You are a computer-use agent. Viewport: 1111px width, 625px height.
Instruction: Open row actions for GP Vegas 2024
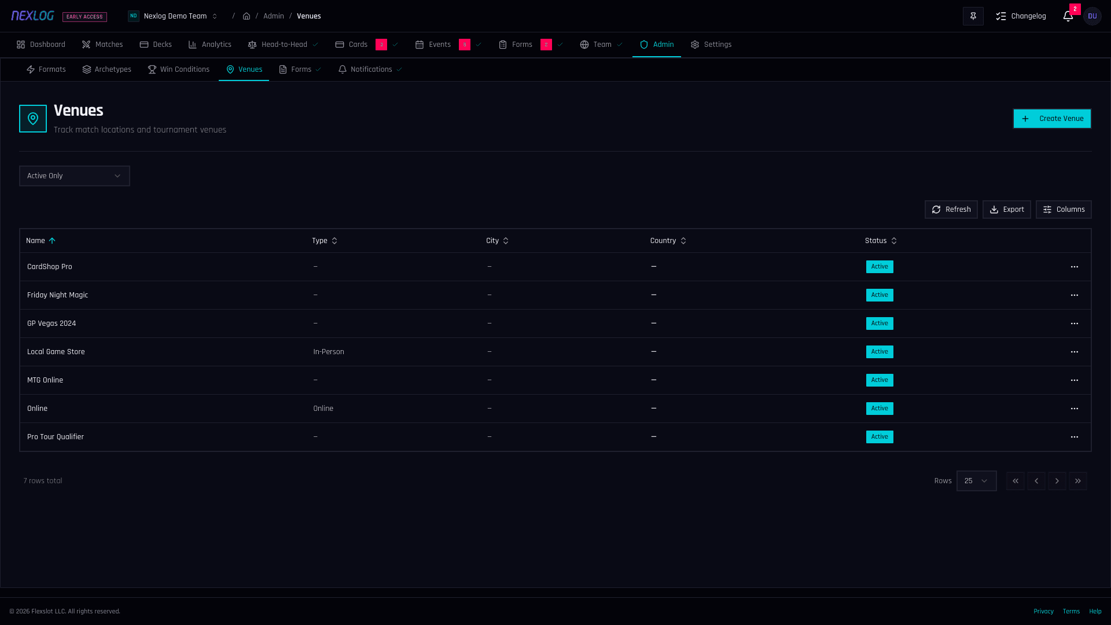click(x=1074, y=323)
